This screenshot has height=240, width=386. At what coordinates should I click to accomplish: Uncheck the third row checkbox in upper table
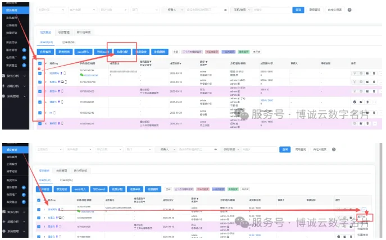pos(40,91)
